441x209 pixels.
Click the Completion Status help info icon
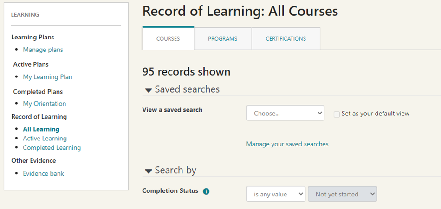tap(206, 191)
